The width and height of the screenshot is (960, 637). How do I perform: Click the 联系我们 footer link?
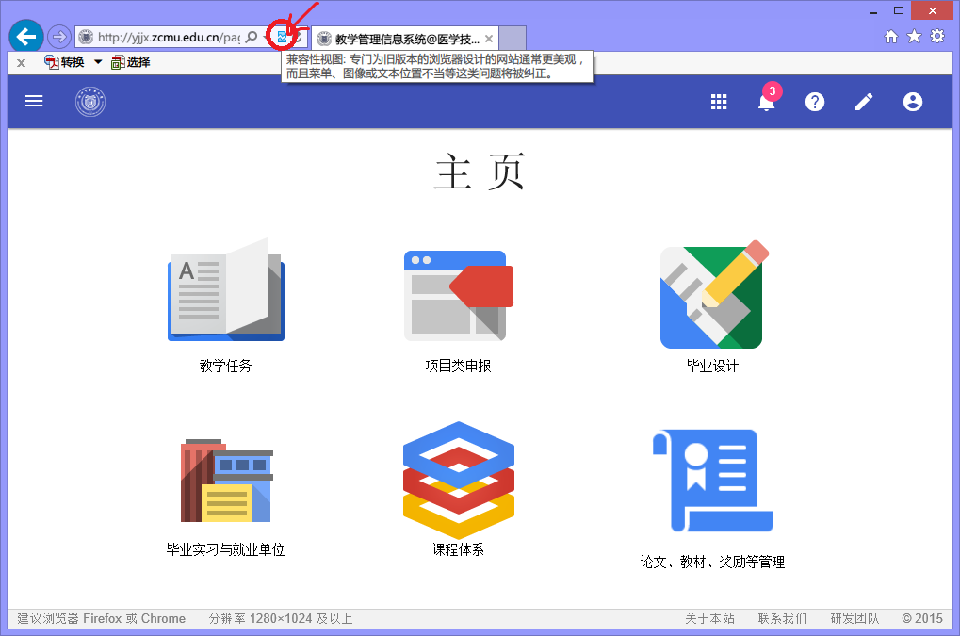(x=782, y=618)
